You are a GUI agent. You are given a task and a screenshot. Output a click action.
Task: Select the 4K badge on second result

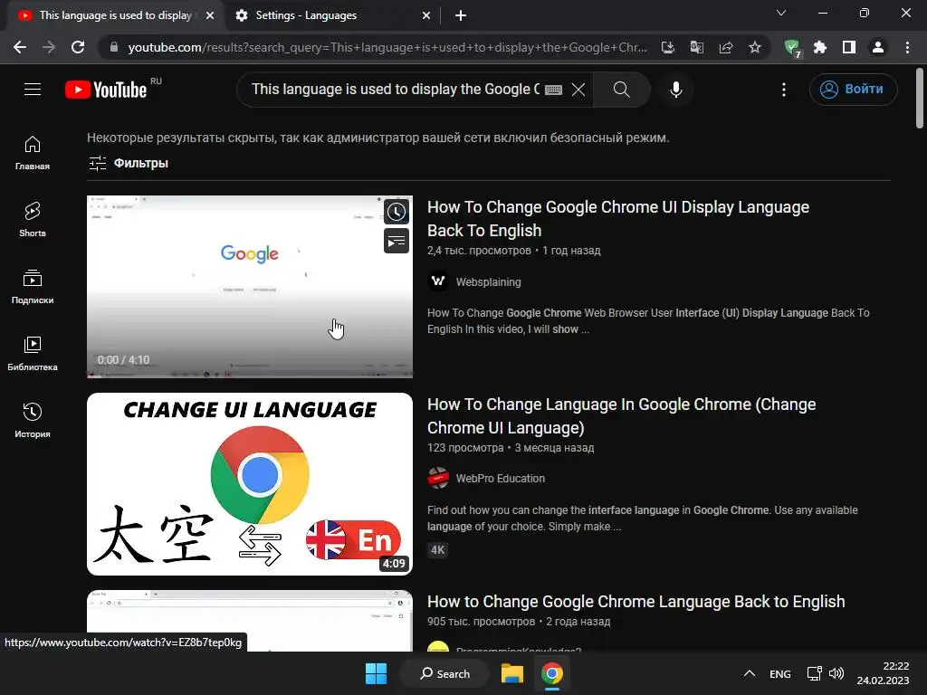click(437, 550)
